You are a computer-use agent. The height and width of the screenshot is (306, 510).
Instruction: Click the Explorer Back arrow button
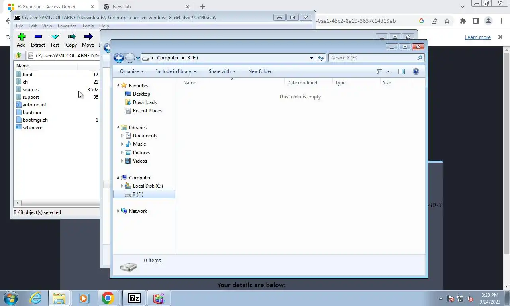[x=119, y=58]
